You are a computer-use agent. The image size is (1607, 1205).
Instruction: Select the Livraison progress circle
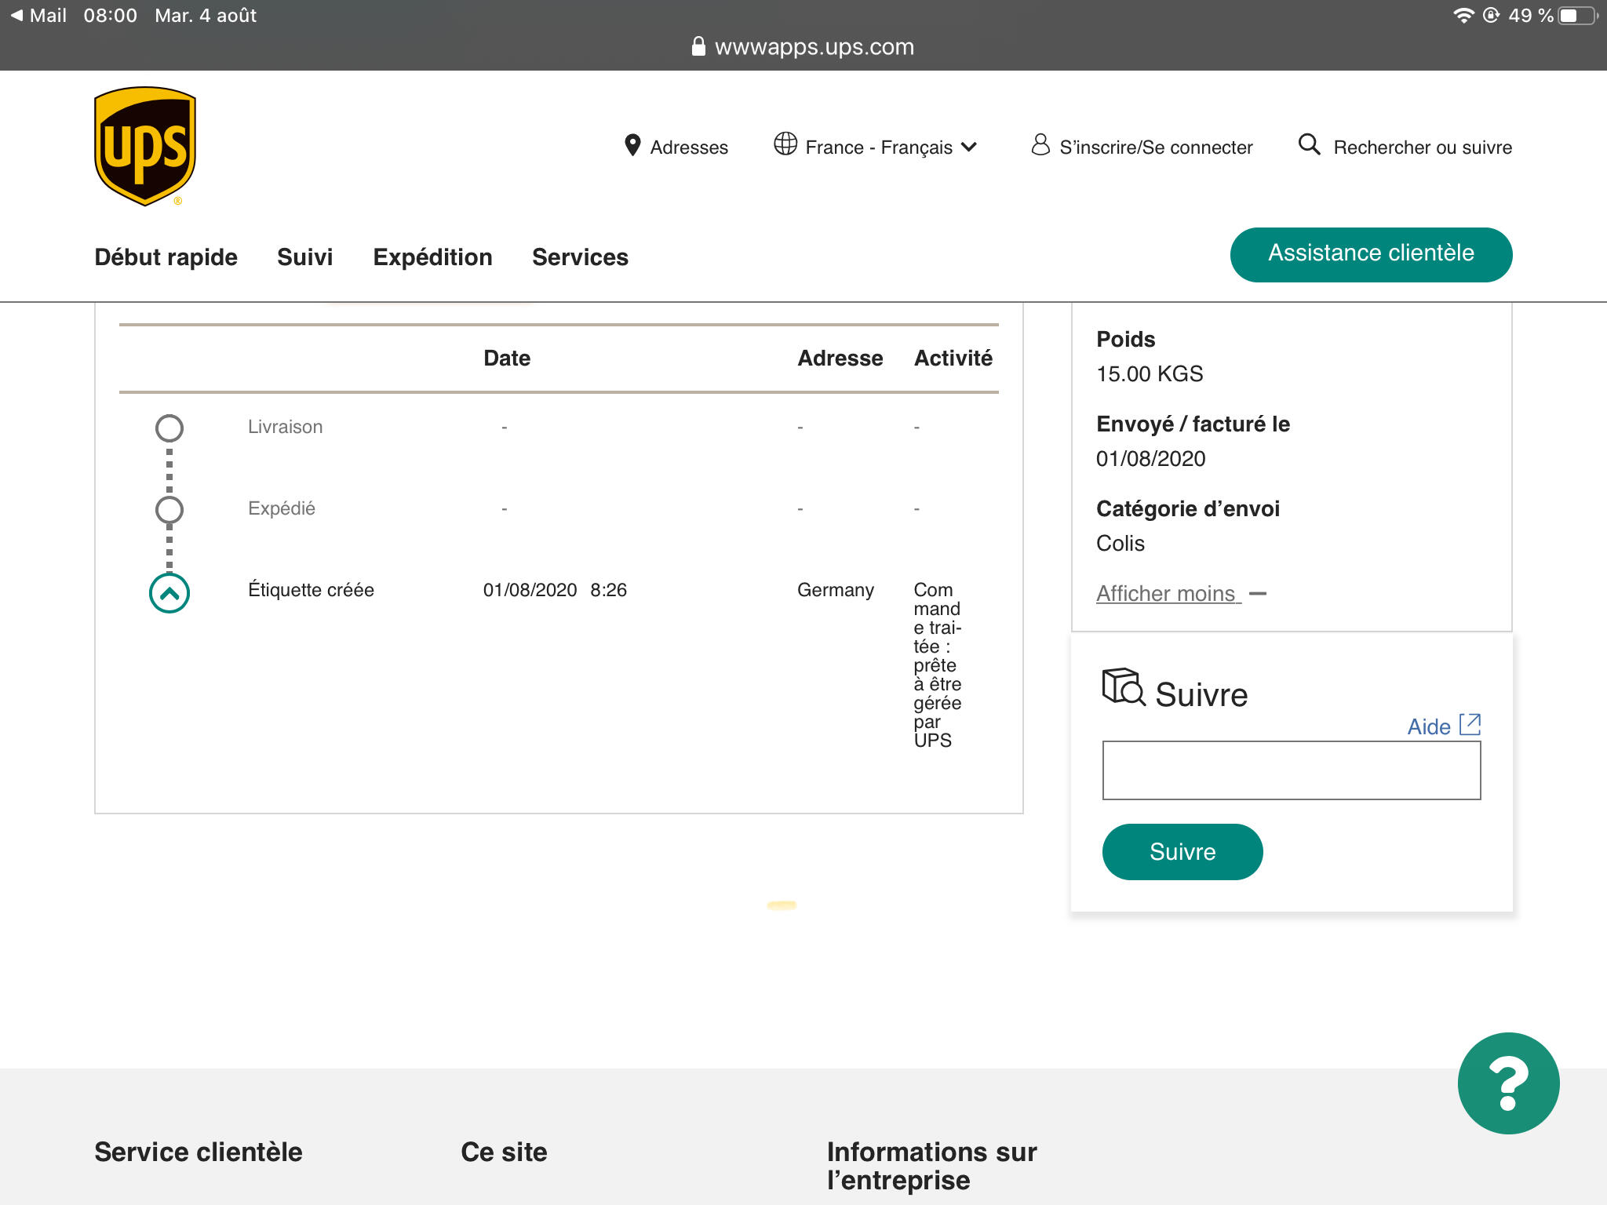[x=169, y=428]
